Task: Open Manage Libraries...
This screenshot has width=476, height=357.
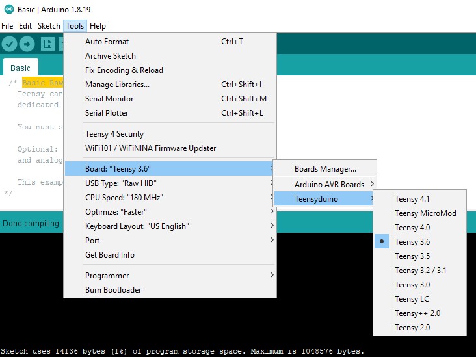Action: tap(170, 85)
